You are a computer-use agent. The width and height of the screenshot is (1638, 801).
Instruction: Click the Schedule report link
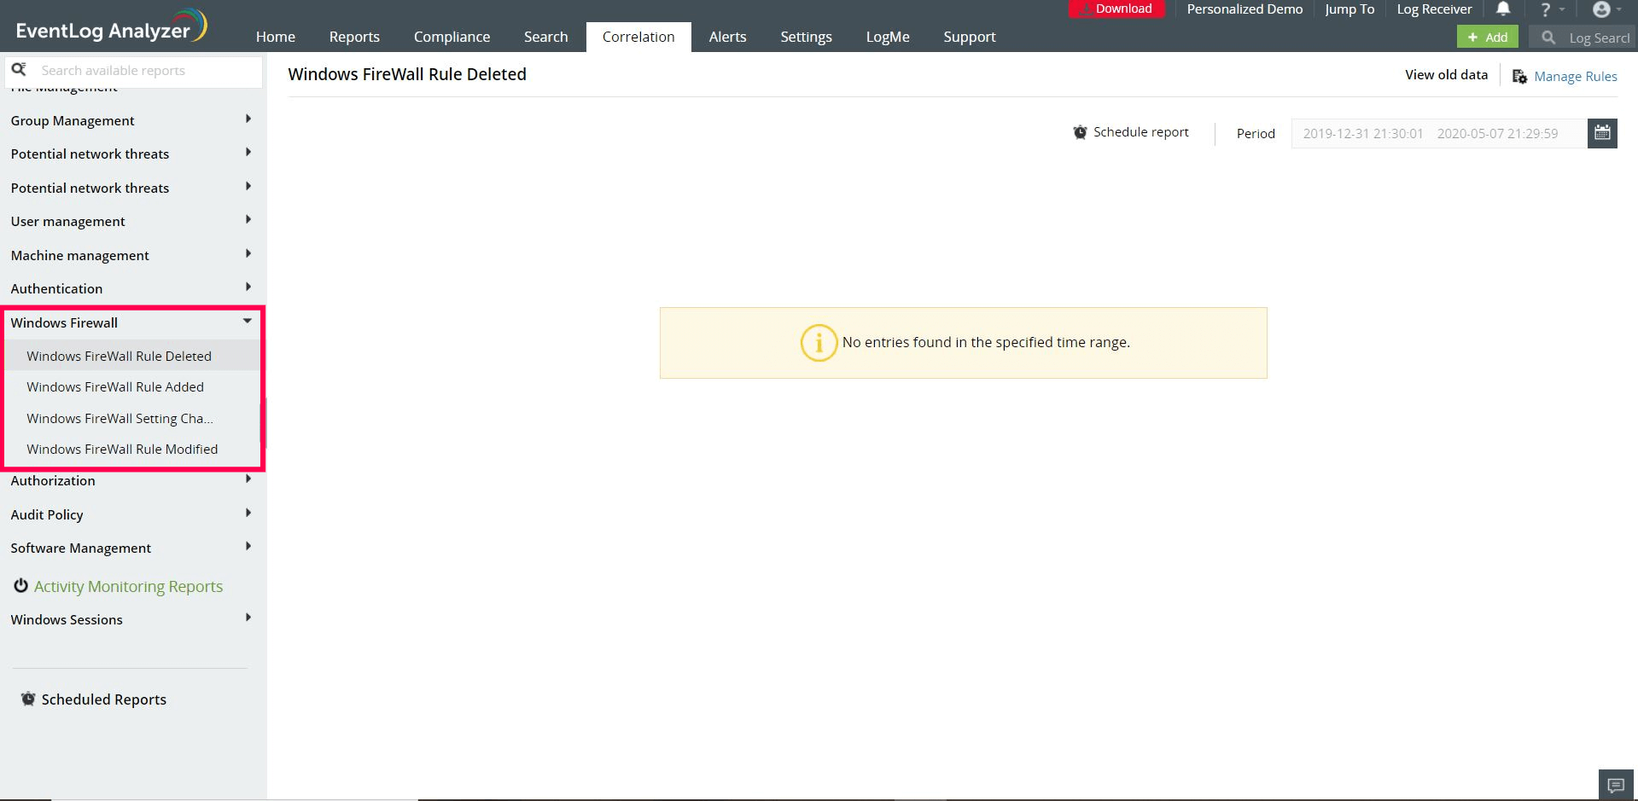point(1141,132)
